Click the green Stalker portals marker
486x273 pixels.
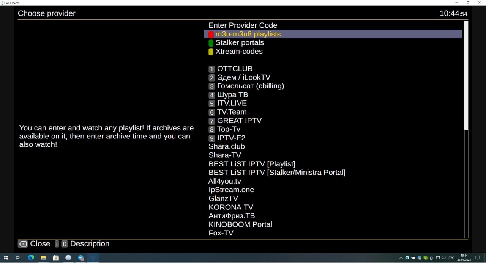[x=211, y=43]
